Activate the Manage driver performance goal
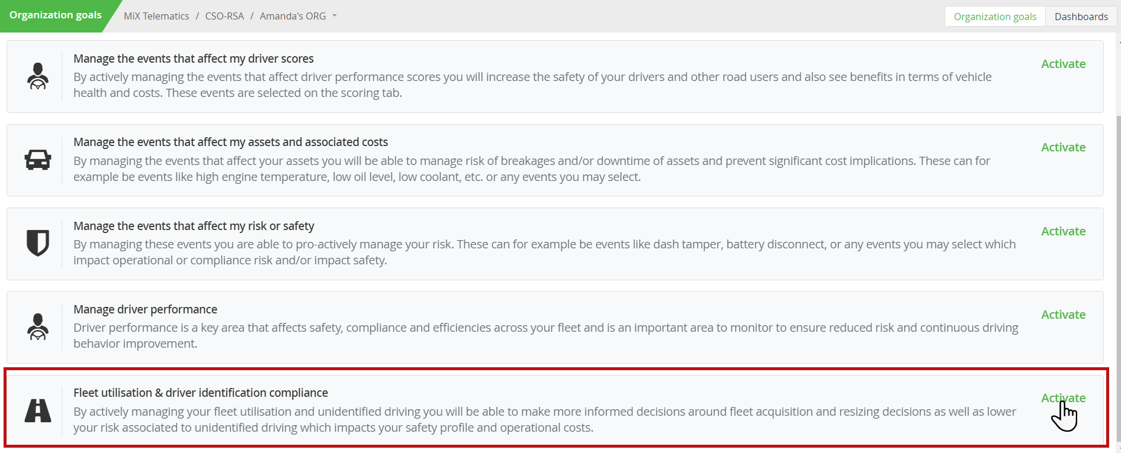 (x=1063, y=314)
